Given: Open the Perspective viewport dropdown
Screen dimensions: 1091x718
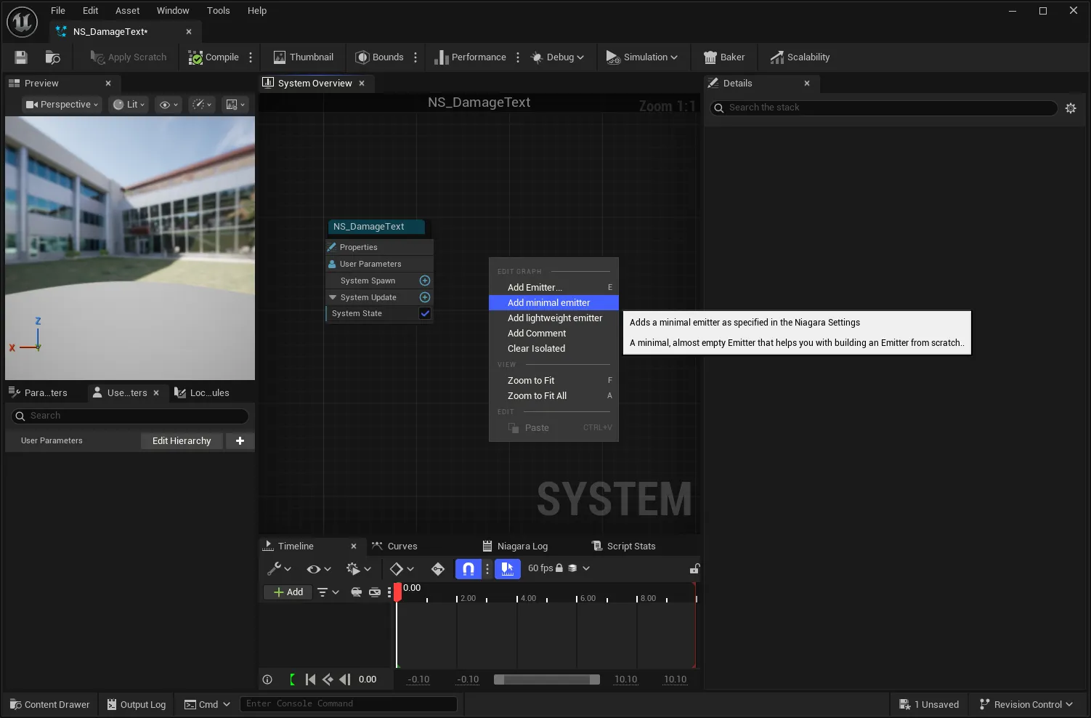Looking at the screenshot, I should 62,105.
